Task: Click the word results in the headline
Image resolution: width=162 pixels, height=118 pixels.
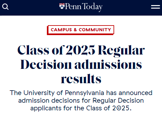Action: click(x=81, y=79)
